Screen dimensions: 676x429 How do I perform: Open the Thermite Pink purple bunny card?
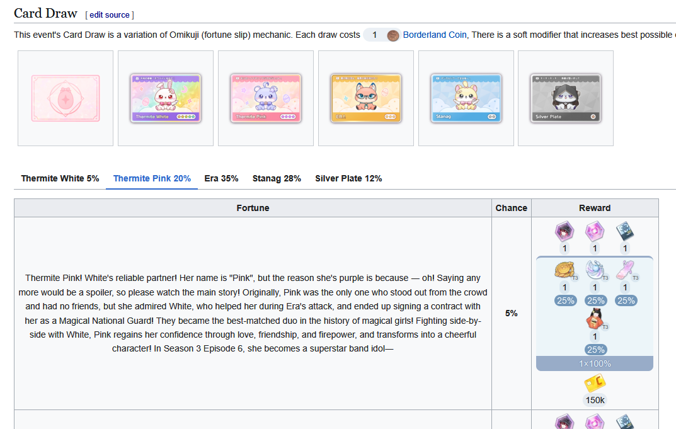point(266,98)
